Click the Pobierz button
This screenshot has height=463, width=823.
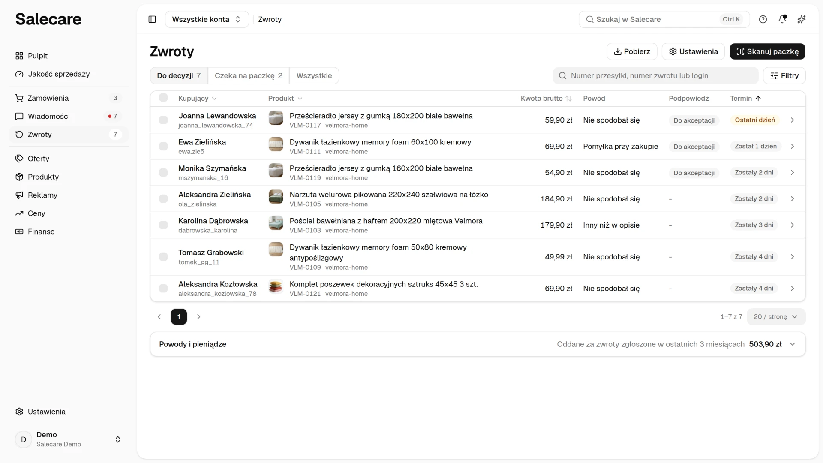[x=632, y=51]
